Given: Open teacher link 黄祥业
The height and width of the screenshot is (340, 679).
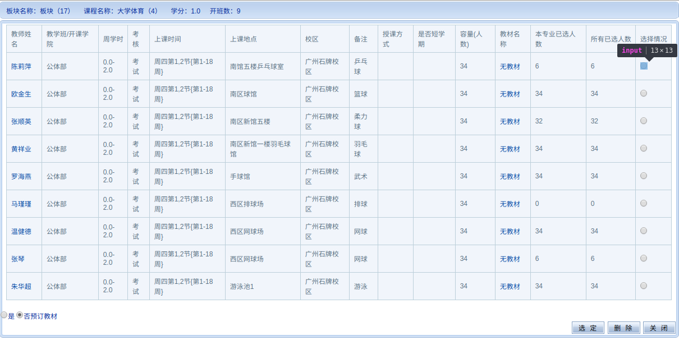Looking at the screenshot, I should (21, 149).
